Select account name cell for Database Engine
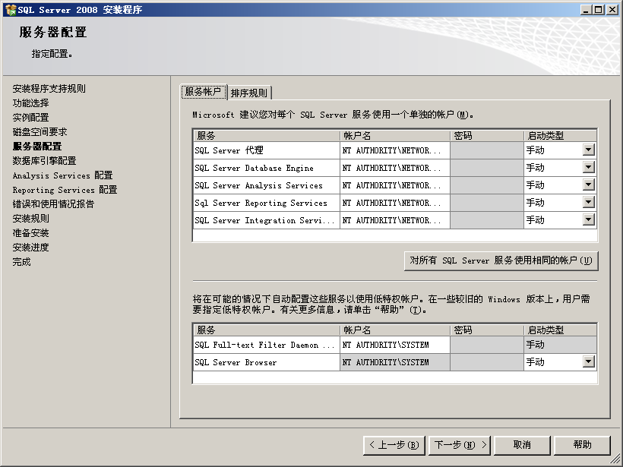This screenshot has height=467, width=623. point(395,168)
